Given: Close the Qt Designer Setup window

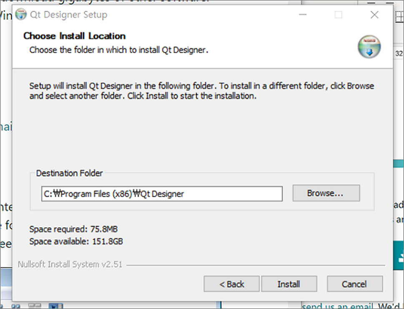Looking at the screenshot, I should pyautogui.click(x=374, y=15).
